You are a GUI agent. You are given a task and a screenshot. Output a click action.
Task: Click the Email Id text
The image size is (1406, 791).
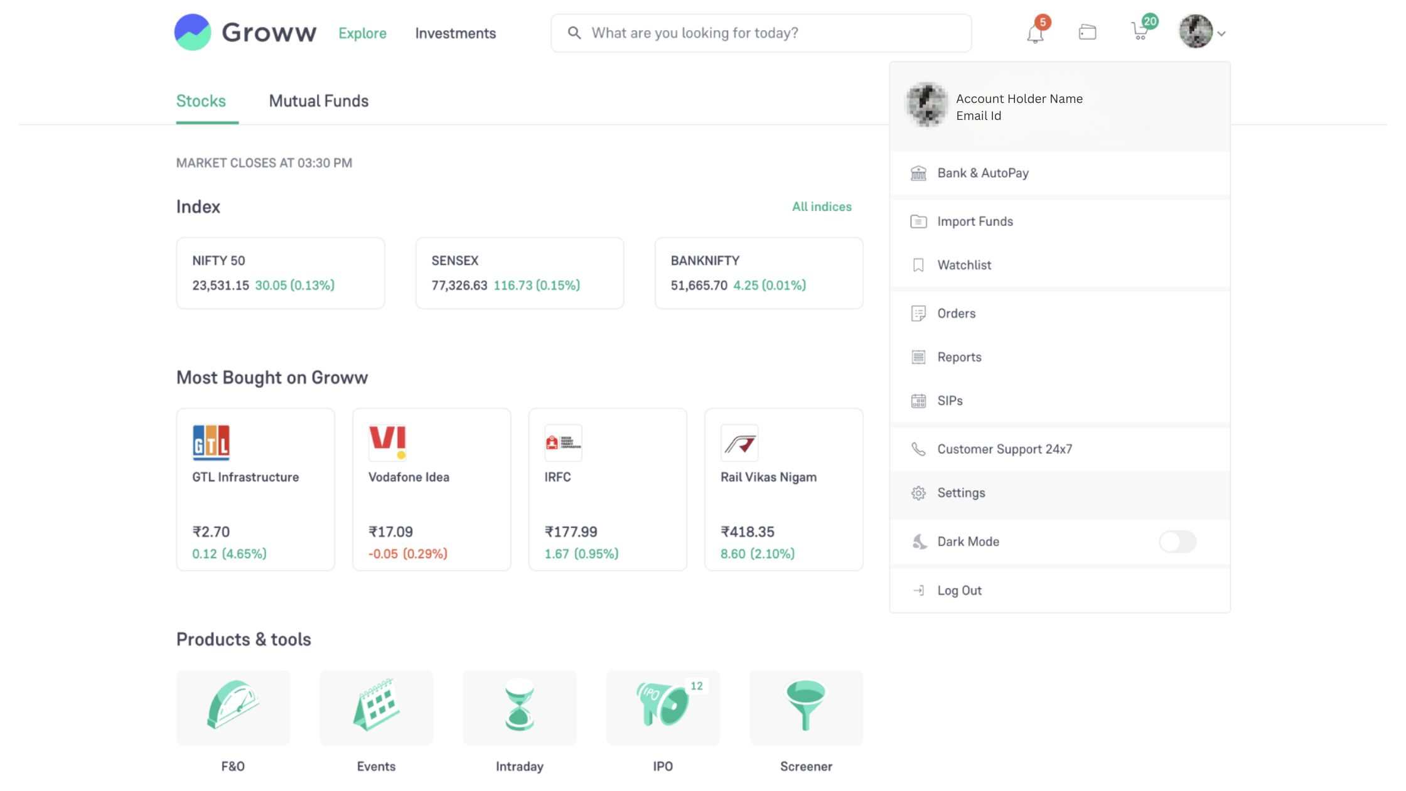pyautogui.click(x=979, y=116)
